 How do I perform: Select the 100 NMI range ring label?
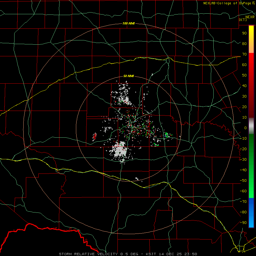129,23
